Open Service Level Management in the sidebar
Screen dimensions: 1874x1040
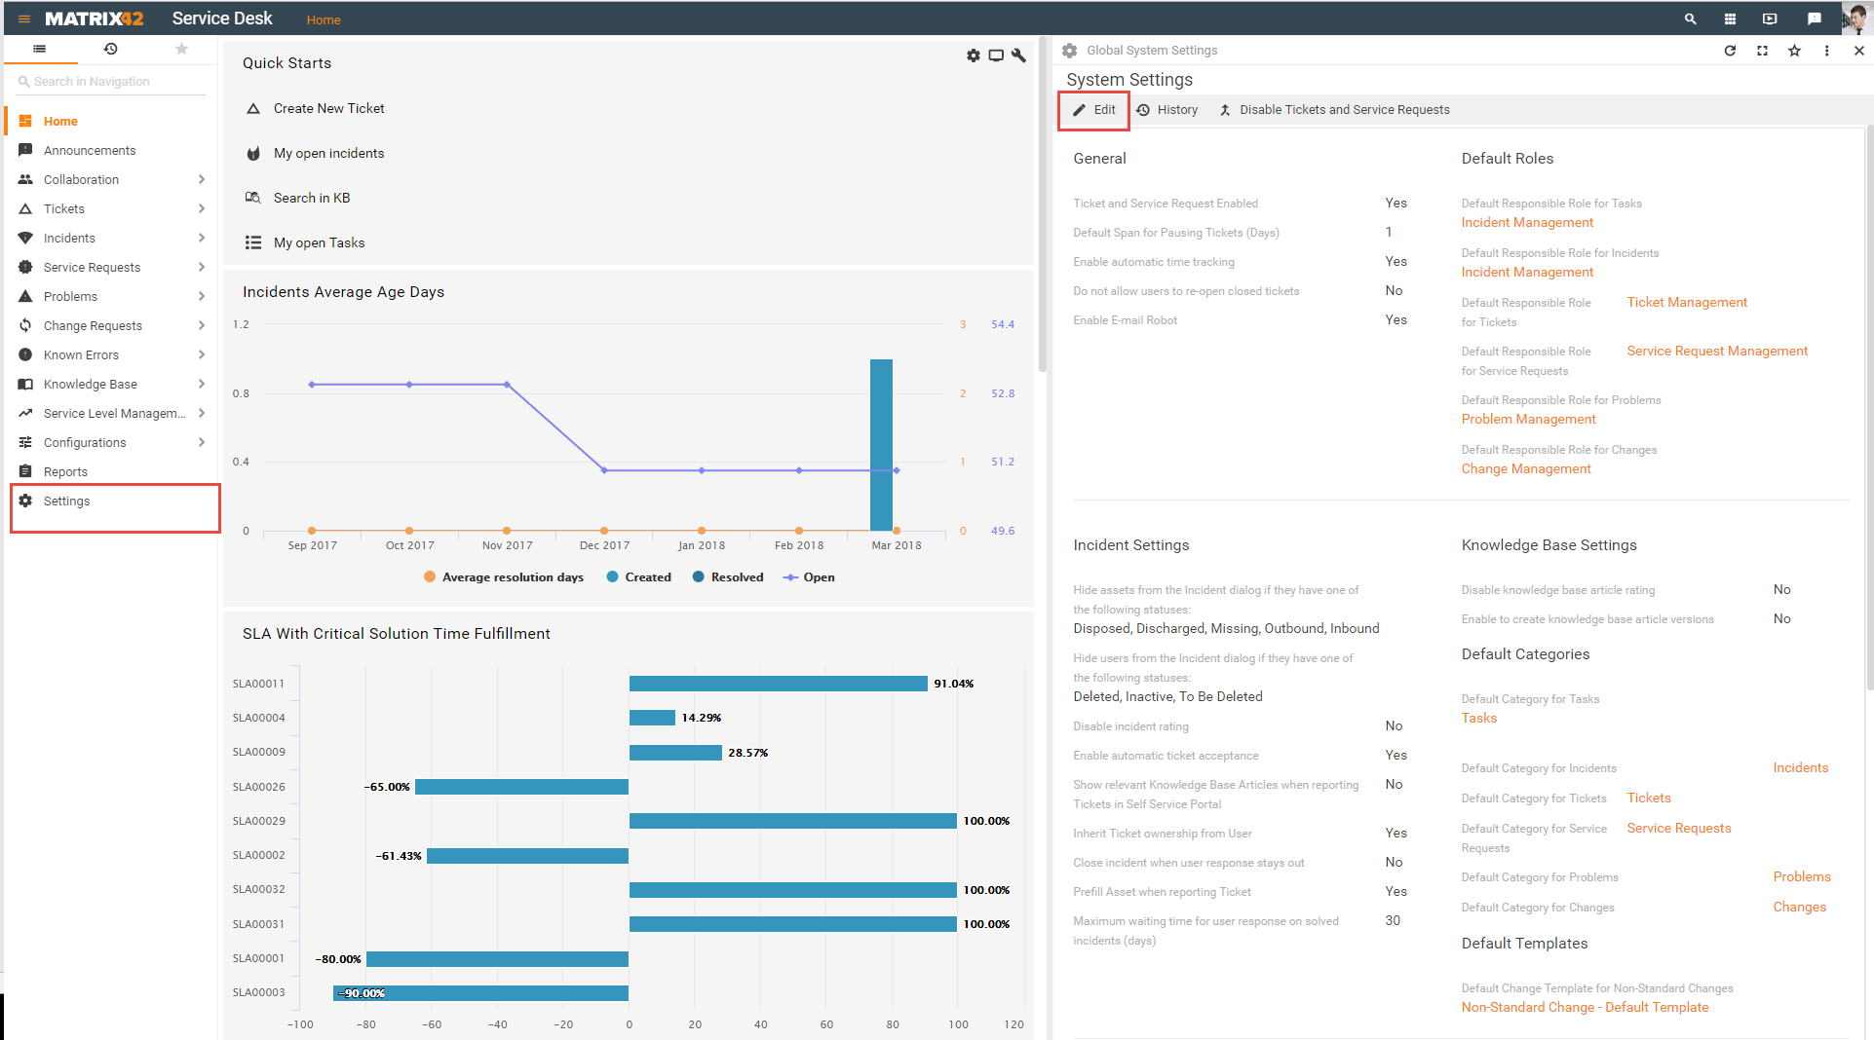[x=114, y=413]
